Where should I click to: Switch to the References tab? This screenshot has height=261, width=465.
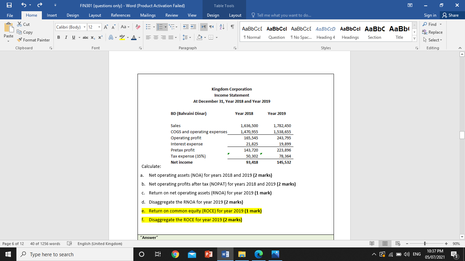(x=121, y=15)
